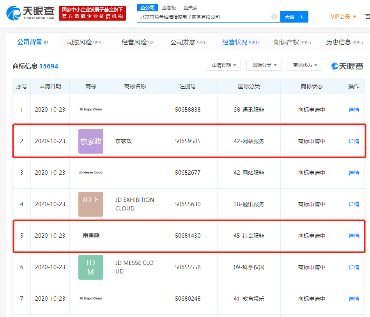Select the green JD M trademark icon

[x=90, y=267]
